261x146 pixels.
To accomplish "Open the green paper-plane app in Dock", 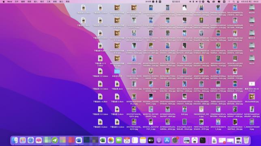I will tap(55, 140).
